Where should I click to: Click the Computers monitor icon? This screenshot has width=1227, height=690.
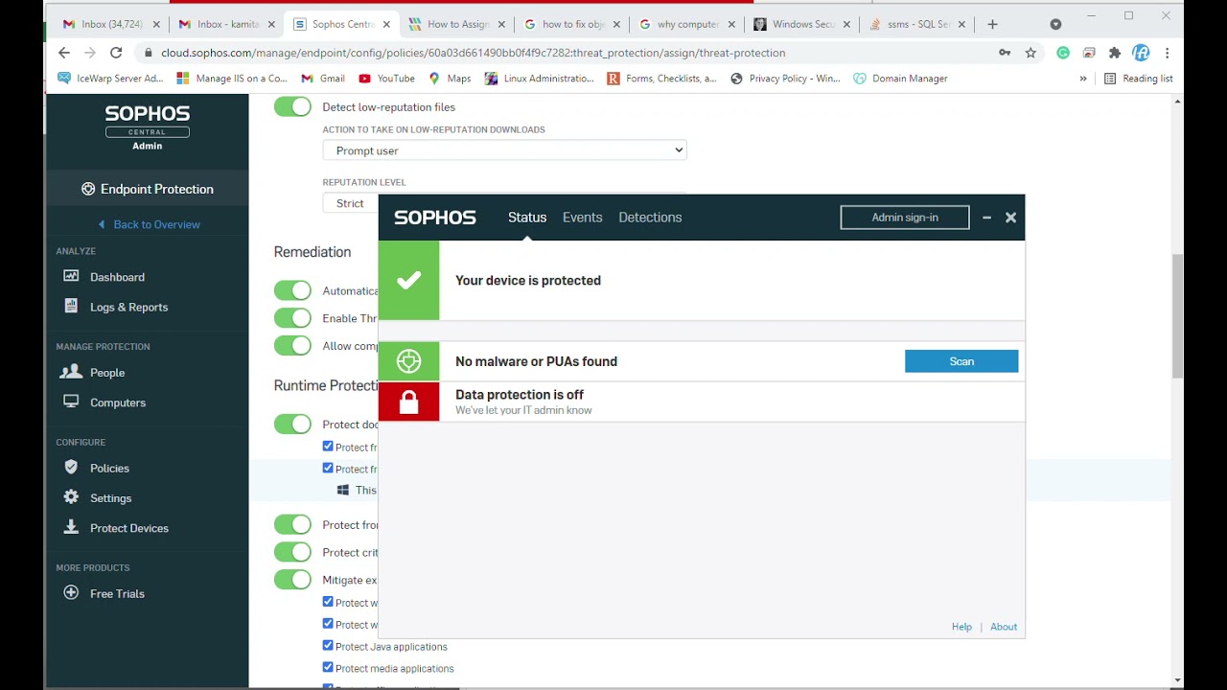(x=71, y=402)
